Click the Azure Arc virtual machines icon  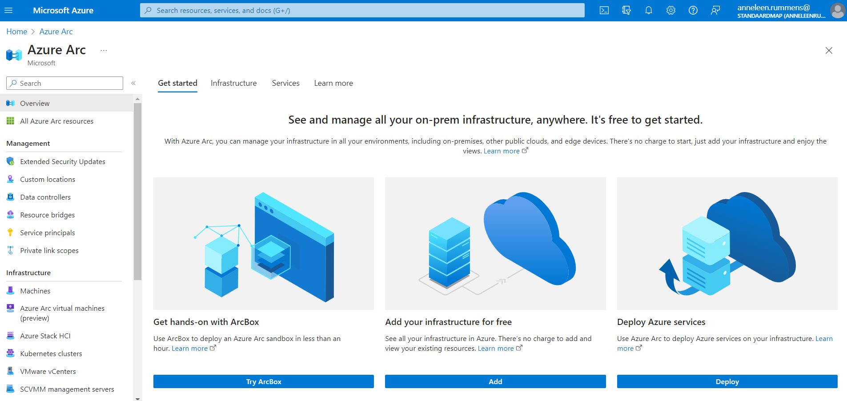10,308
